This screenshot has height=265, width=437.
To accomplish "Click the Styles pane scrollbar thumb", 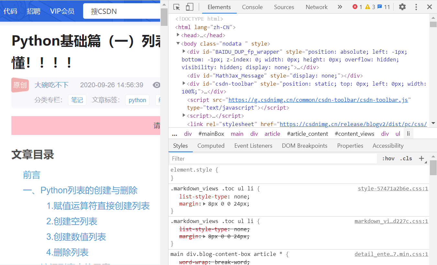I will point(433,168).
